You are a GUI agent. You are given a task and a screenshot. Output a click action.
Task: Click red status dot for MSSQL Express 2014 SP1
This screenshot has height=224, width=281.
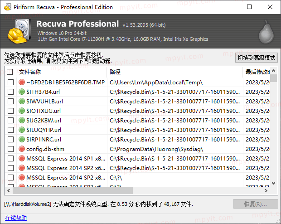22,158
